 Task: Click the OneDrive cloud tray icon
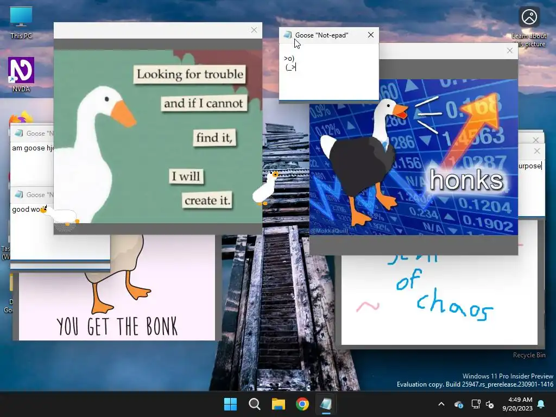point(458,404)
